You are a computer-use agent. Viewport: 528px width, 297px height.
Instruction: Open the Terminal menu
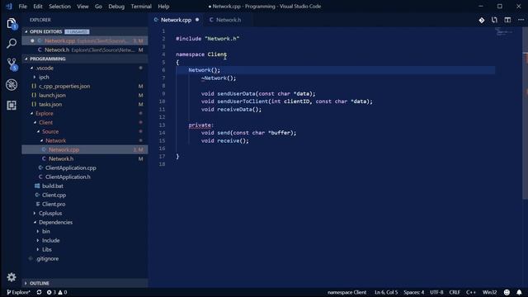[x=141, y=7]
